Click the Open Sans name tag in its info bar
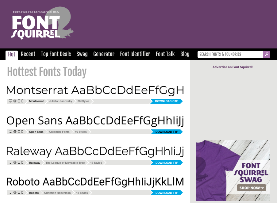277x203 pixels. (36, 132)
